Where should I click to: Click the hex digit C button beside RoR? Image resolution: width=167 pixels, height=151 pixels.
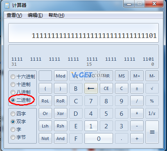coord(76,101)
